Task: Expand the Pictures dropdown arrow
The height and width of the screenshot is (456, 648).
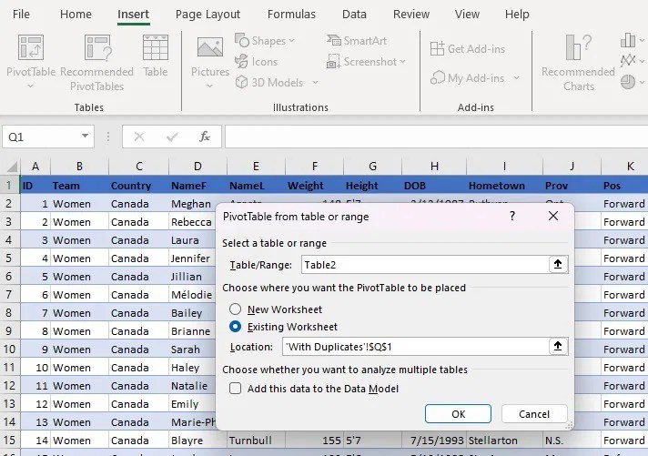Action: coord(209,86)
